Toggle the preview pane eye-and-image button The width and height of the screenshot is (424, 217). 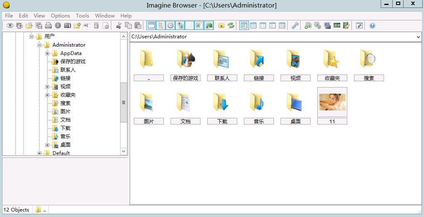click(x=180, y=26)
